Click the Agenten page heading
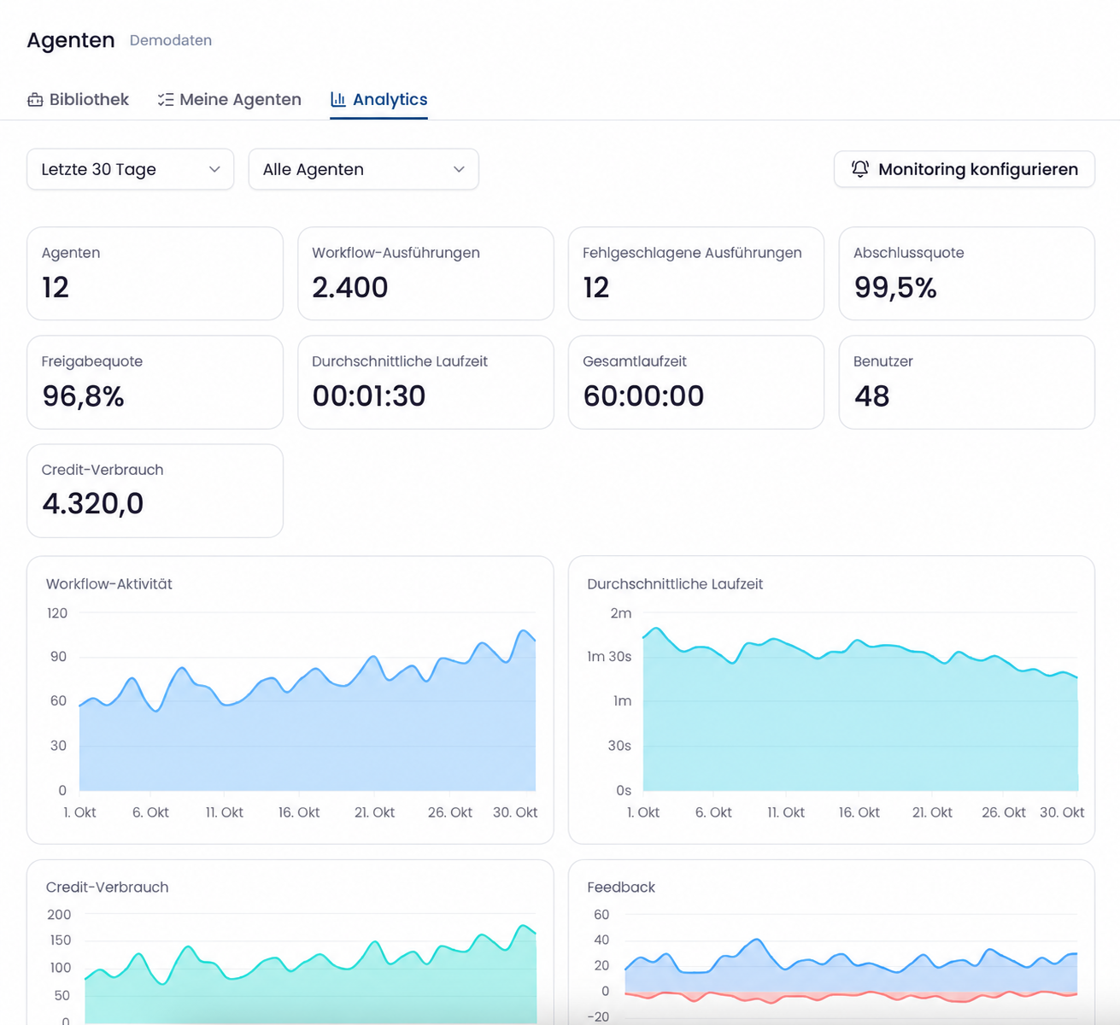The width and height of the screenshot is (1120, 1025). 71,40
